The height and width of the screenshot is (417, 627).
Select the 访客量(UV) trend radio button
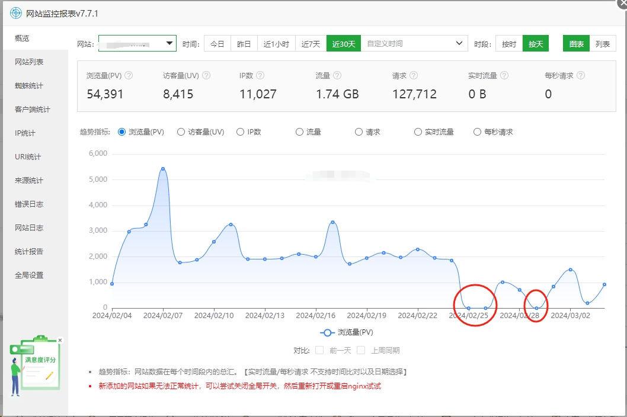(x=181, y=132)
